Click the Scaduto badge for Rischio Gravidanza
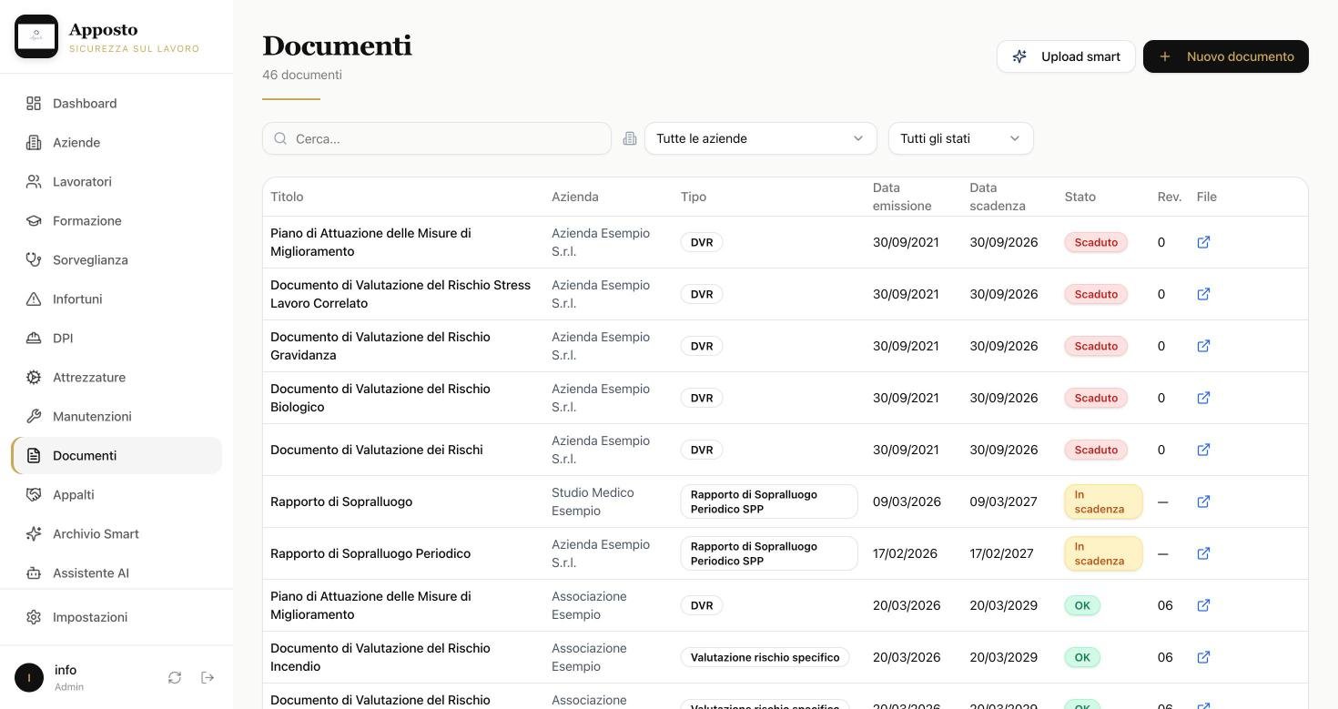The width and height of the screenshot is (1338, 709). [x=1096, y=346]
